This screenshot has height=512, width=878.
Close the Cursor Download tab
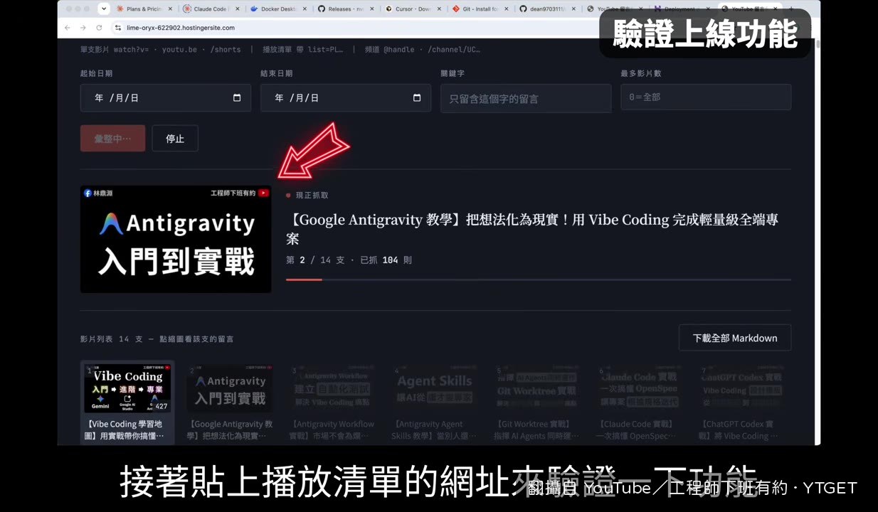[x=438, y=9]
